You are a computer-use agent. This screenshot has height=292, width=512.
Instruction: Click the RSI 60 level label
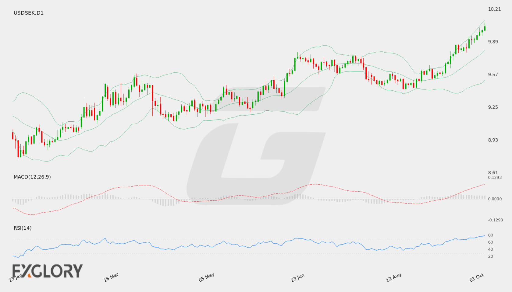pos(491,242)
